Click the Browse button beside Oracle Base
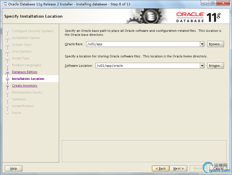This screenshot has width=232, height=175. pyautogui.click(x=216, y=44)
